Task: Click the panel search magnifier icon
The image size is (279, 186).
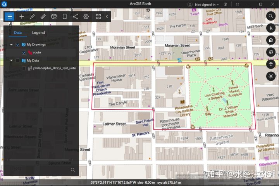Action: coord(73,170)
